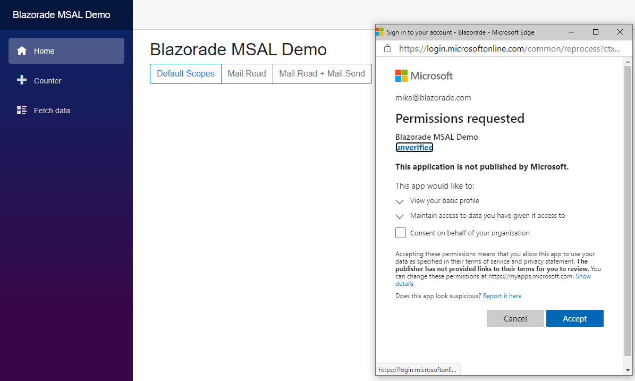635x381 pixels.
Task: Click the lock icon in Edge address bar
Action: point(387,48)
